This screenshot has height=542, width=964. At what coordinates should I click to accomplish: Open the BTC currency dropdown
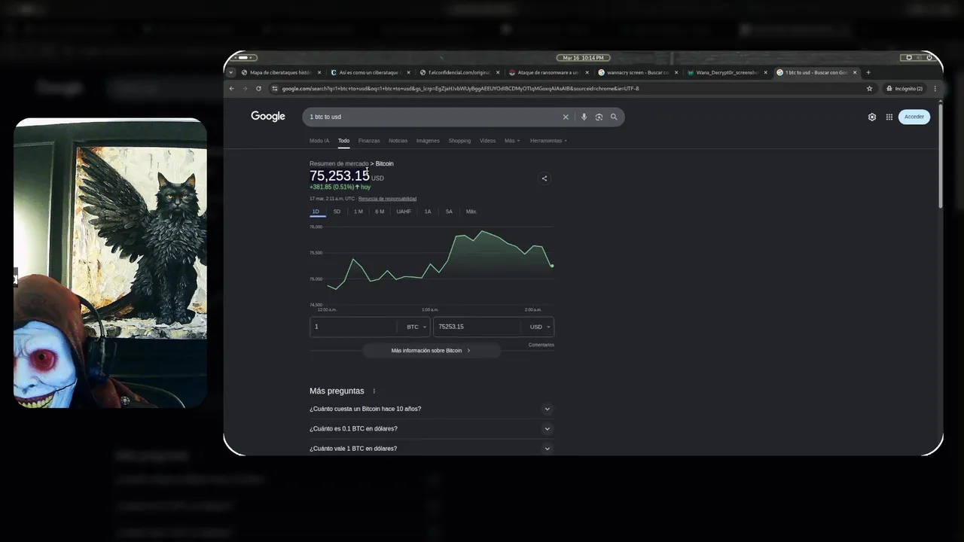(x=415, y=327)
